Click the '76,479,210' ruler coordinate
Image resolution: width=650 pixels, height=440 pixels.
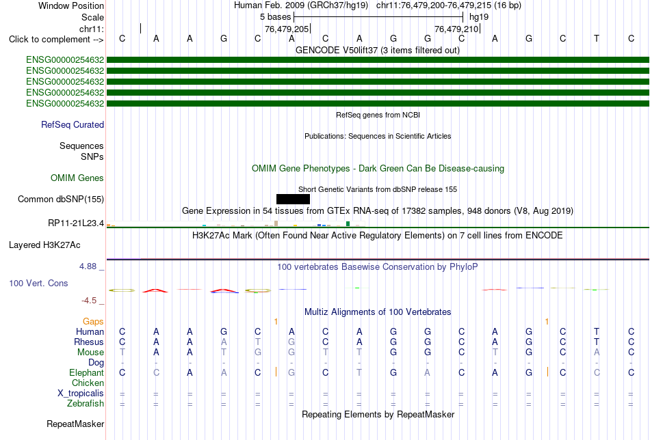[x=456, y=29]
